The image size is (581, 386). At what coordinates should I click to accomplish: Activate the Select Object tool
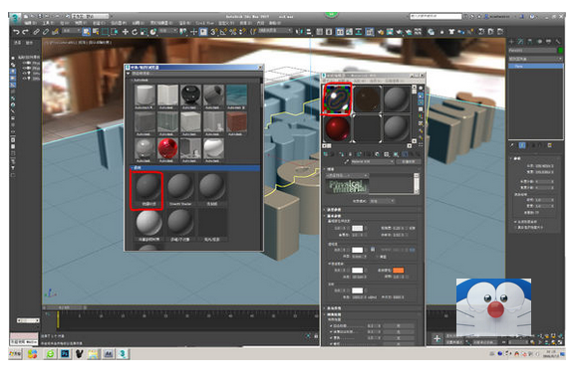86,32
